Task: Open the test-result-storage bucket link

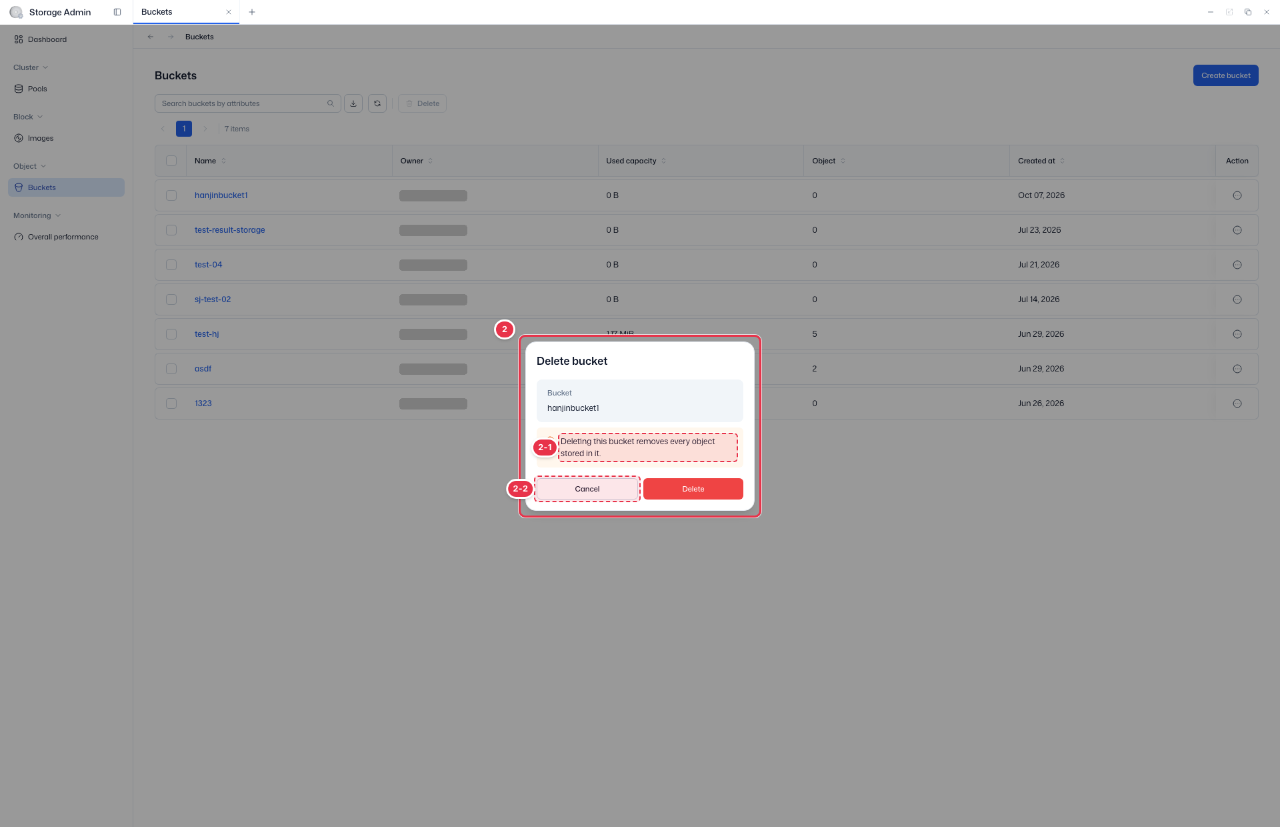Action: coord(230,230)
